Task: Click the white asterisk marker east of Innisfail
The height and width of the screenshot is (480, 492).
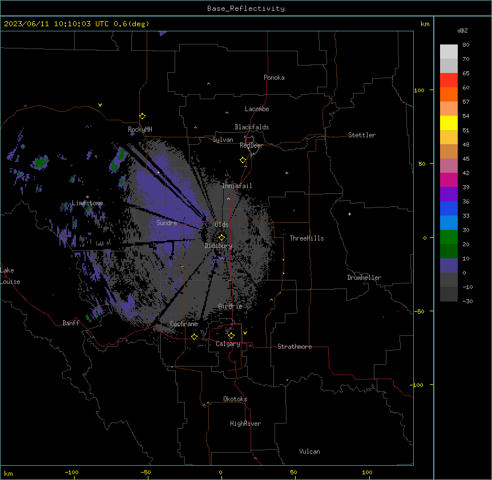Action: click(287, 173)
